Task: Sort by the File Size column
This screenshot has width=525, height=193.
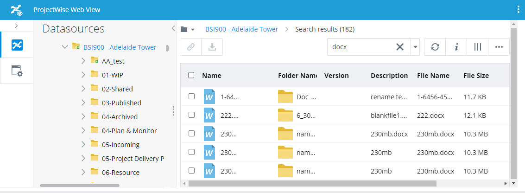Action: coord(475,76)
